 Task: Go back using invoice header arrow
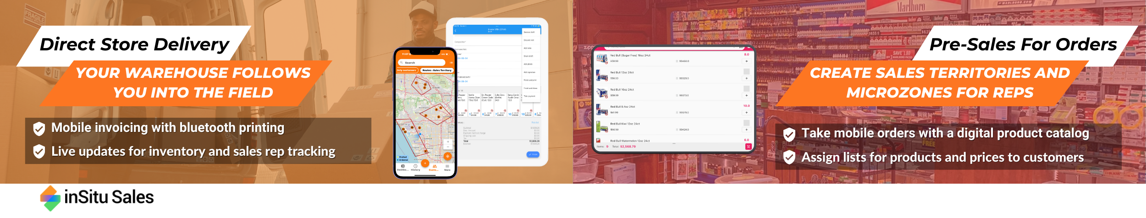(x=456, y=31)
